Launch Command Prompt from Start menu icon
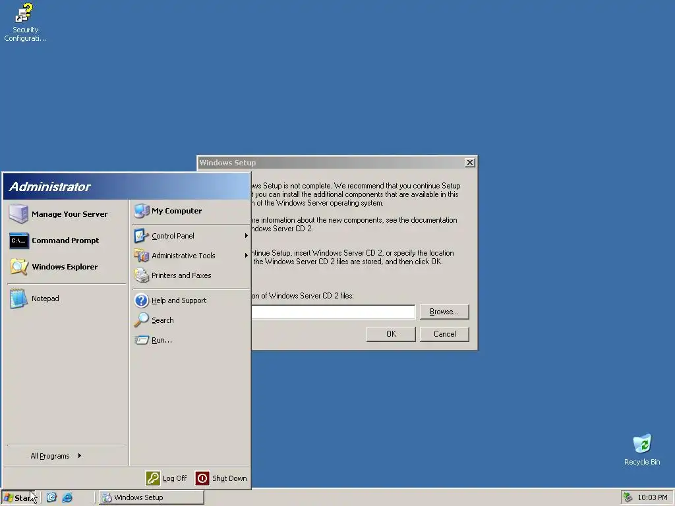Viewport: 675px width, 506px height. click(x=19, y=240)
